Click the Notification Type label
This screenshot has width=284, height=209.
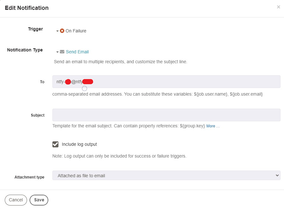pyautogui.click(x=25, y=50)
